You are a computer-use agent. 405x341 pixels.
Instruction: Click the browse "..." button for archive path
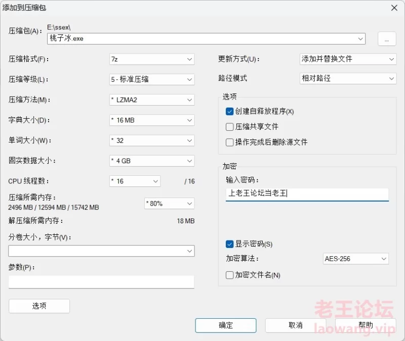point(387,39)
